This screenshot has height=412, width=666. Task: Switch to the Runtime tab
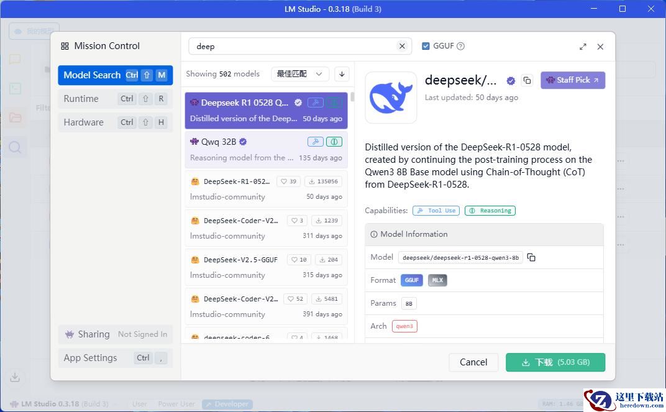click(115, 99)
